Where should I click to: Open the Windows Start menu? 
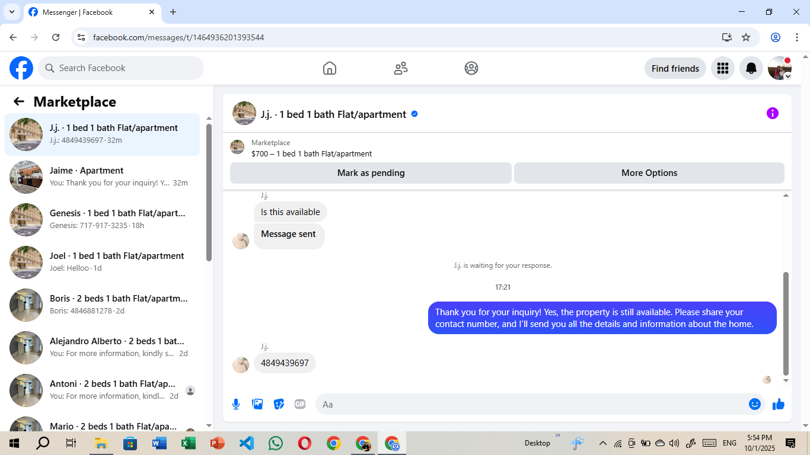14,443
